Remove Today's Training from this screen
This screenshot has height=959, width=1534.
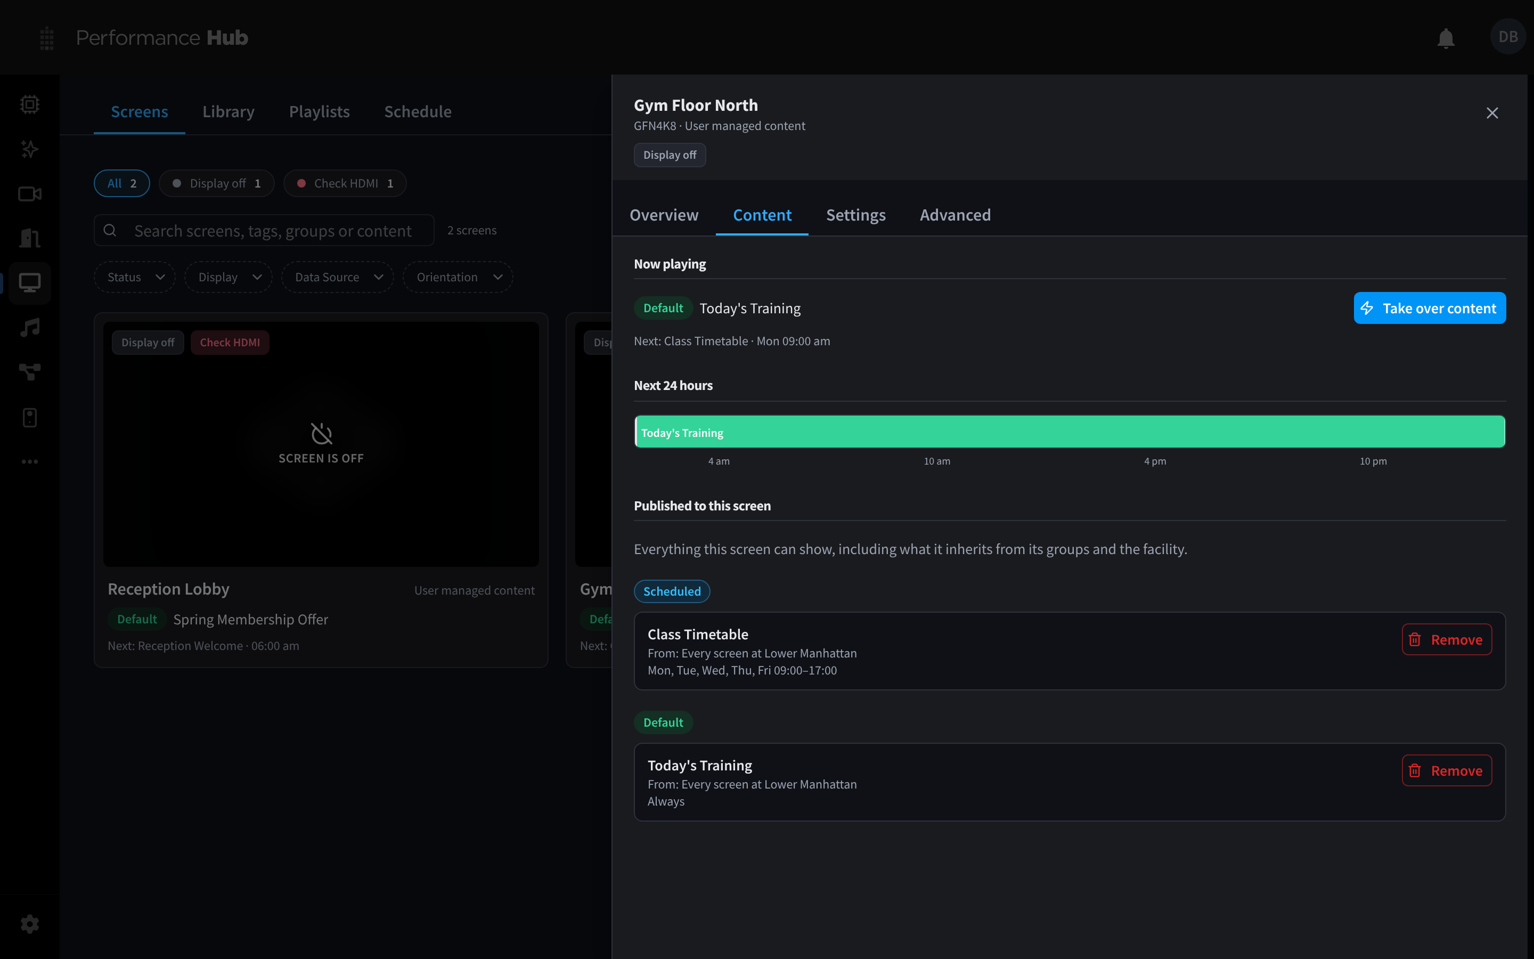point(1447,770)
